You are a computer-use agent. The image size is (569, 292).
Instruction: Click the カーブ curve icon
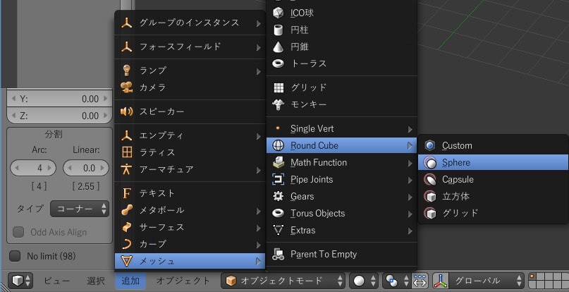pyautogui.click(x=127, y=244)
